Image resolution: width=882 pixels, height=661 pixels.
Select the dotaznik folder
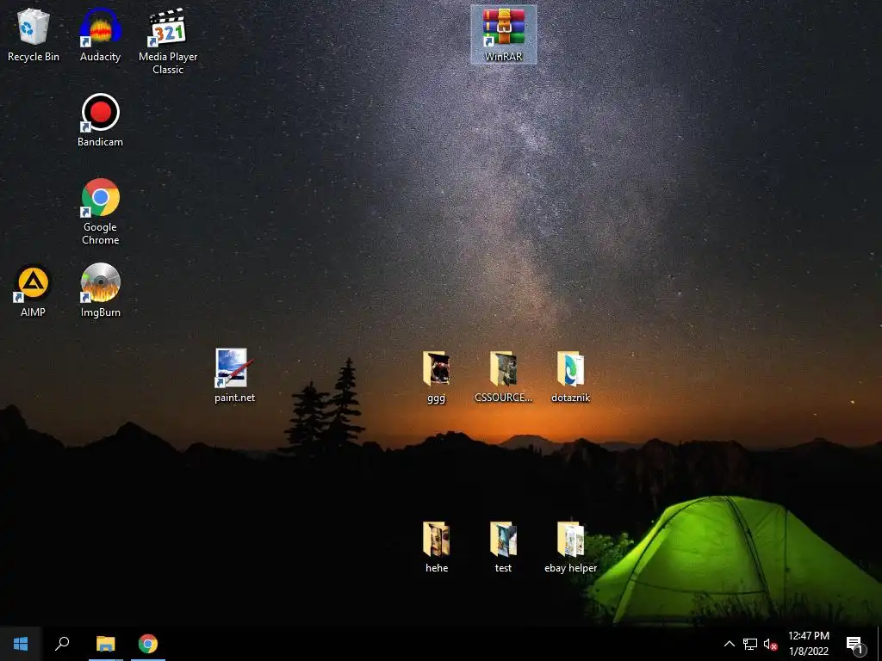click(570, 375)
